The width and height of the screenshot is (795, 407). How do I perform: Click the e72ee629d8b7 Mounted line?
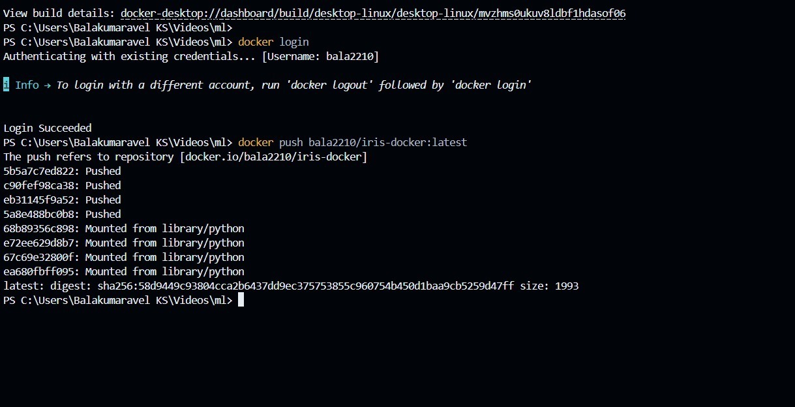124,243
